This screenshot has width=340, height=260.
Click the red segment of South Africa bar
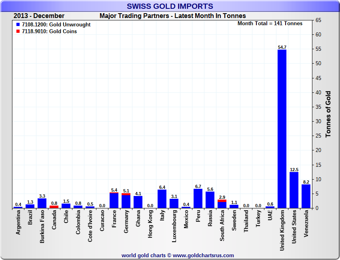point(222,201)
